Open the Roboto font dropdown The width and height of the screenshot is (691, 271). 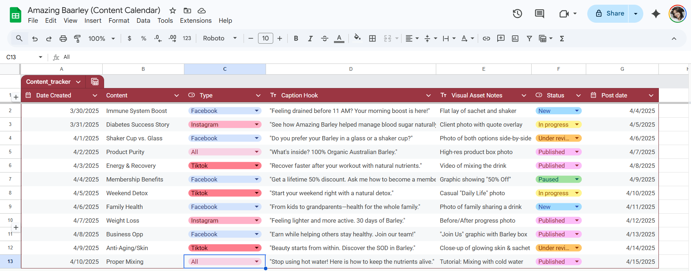pyautogui.click(x=220, y=38)
